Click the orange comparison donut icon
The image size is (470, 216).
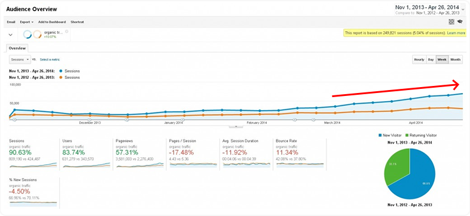pos(37,35)
